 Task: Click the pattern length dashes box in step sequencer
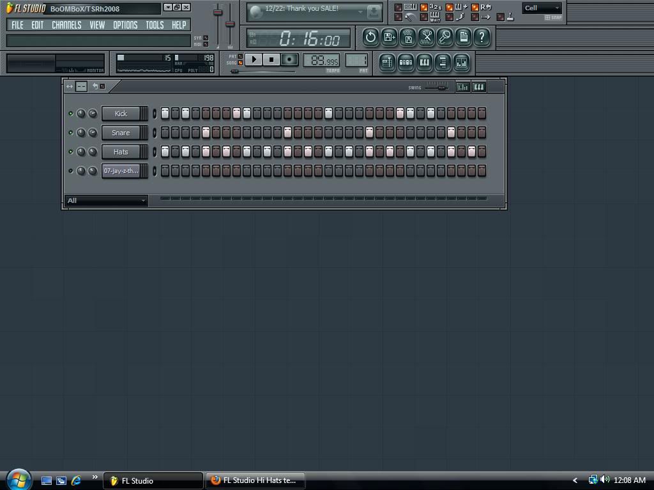[x=81, y=87]
